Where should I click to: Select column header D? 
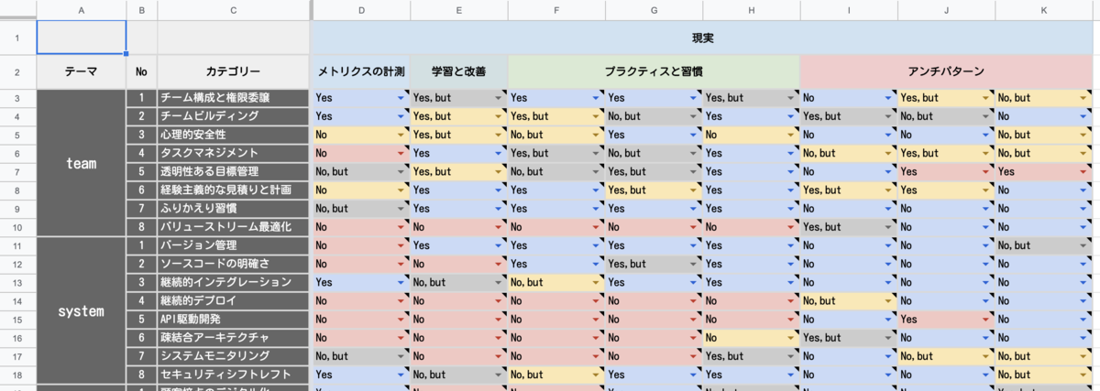coord(361,10)
